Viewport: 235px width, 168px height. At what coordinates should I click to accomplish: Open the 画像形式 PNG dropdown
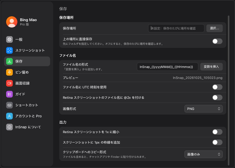coord(203,109)
